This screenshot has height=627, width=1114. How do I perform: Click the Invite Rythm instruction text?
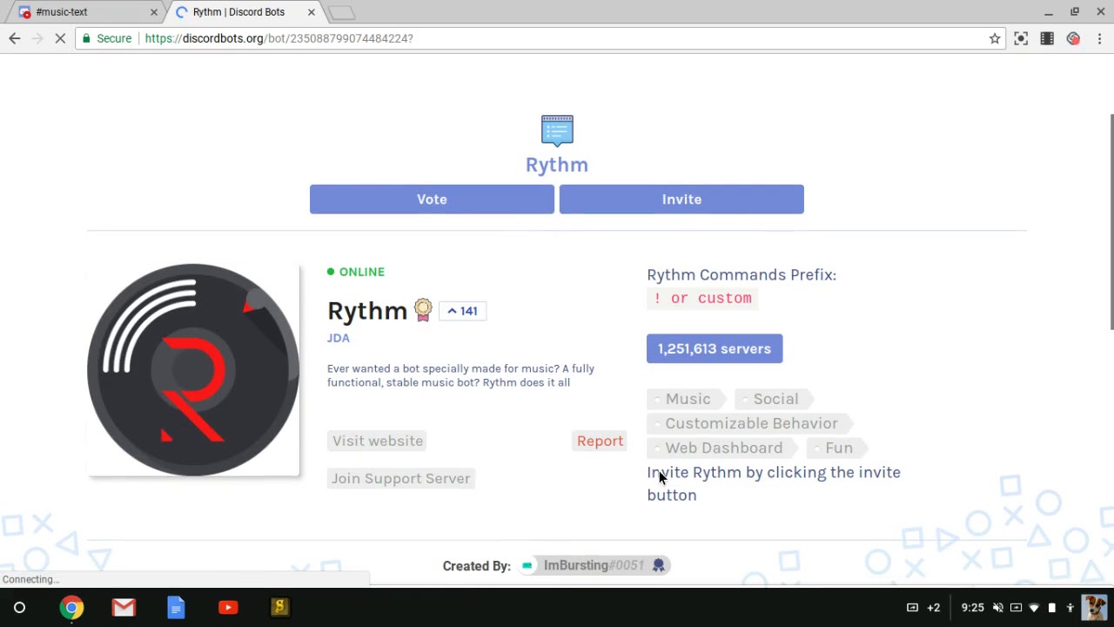coord(774,483)
